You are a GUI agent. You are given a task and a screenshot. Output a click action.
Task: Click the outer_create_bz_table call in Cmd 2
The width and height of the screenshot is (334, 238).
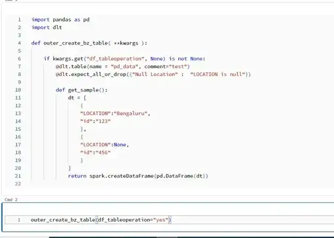click(101, 219)
